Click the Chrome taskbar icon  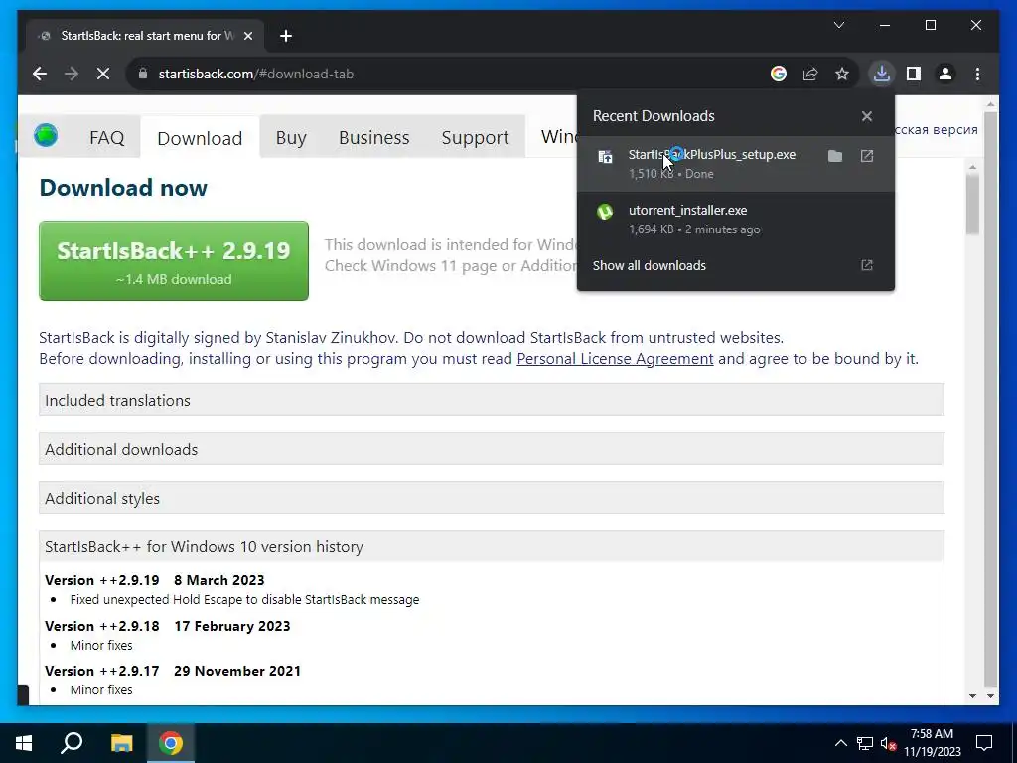tap(171, 743)
